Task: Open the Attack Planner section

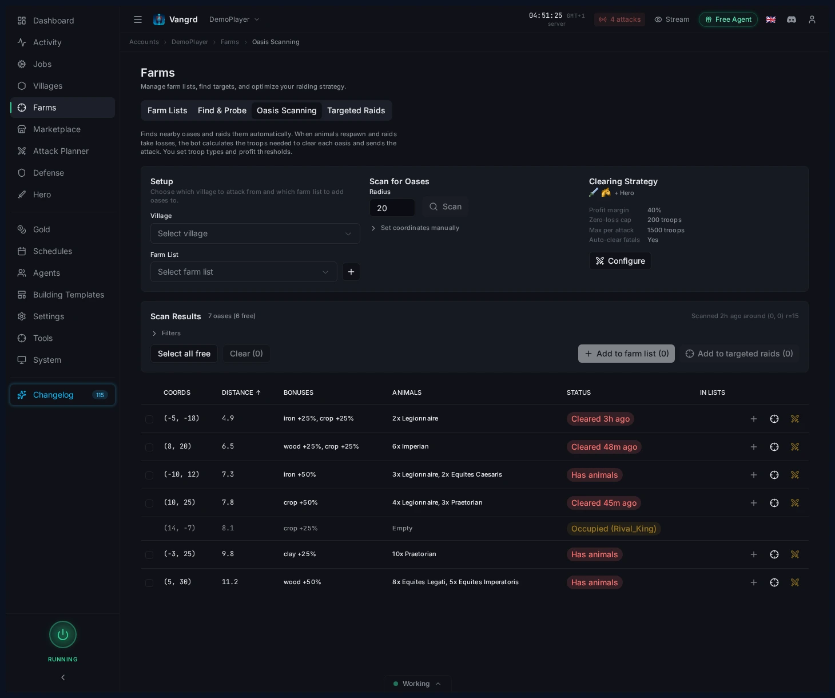Action: [x=61, y=151]
